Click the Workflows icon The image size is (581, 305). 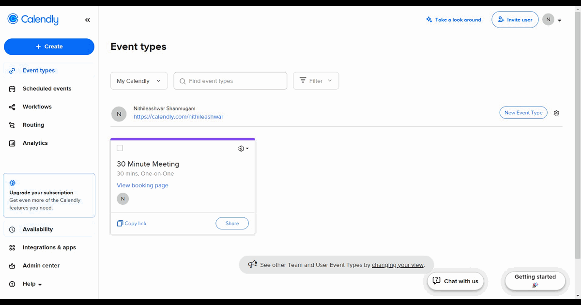coord(12,107)
